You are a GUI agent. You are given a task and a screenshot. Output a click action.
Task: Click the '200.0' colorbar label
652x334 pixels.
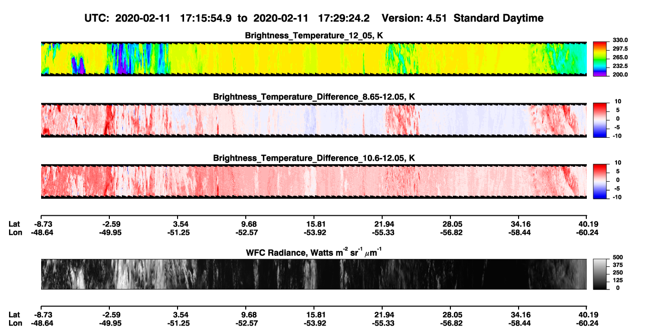[x=620, y=75]
